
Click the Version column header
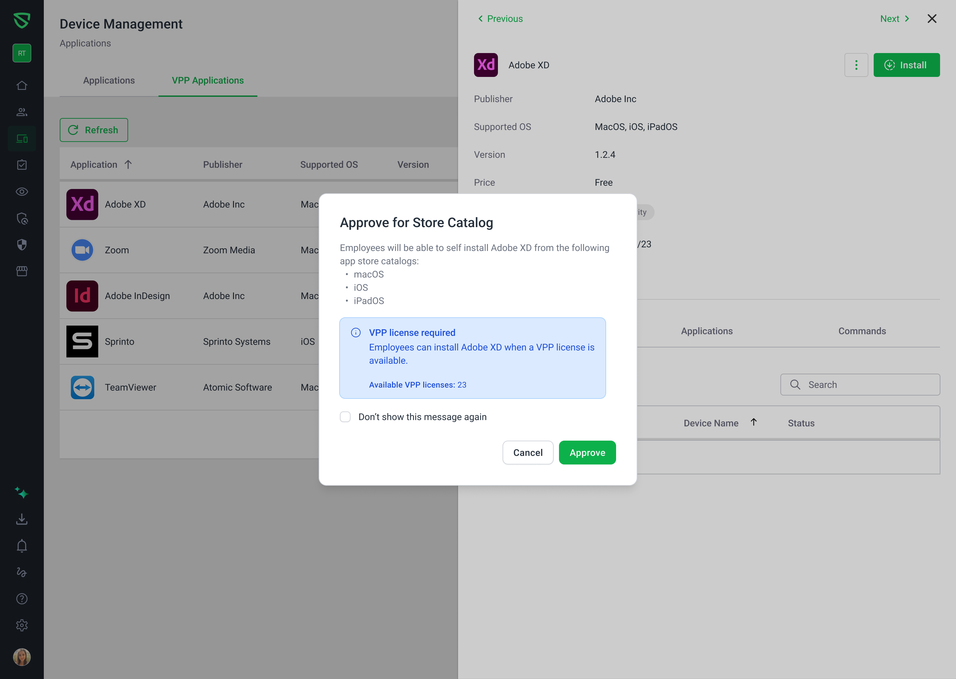pos(413,164)
